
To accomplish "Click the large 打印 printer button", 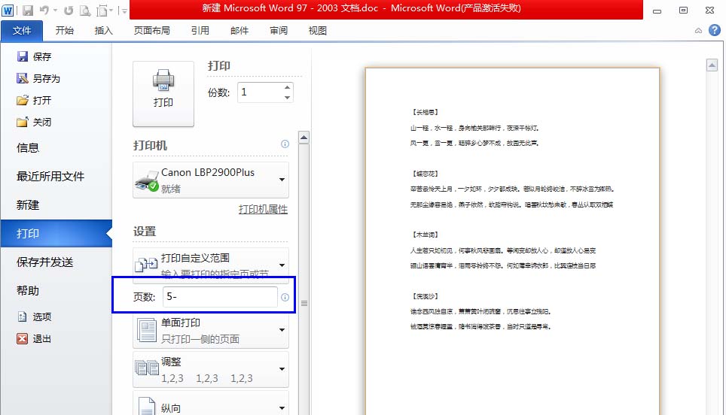I will pyautogui.click(x=163, y=93).
